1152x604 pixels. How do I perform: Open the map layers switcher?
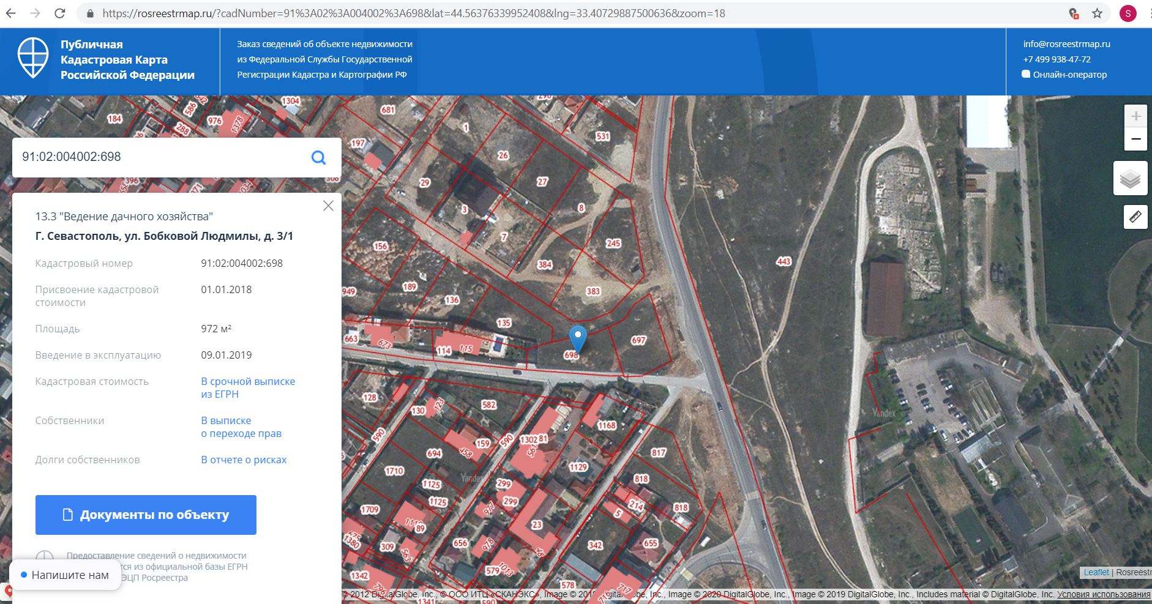click(x=1129, y=179)
